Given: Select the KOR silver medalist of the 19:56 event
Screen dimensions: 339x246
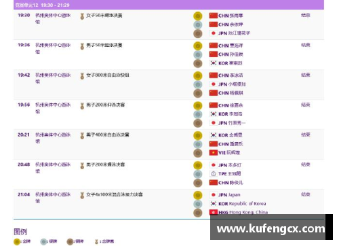Looking at the screenshot, I should coord(231,114).
